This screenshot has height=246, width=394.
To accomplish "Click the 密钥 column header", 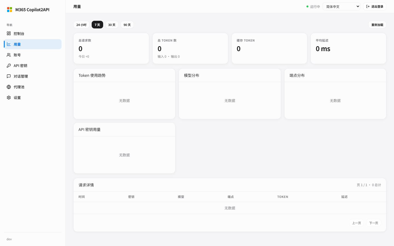I will 131,197.
